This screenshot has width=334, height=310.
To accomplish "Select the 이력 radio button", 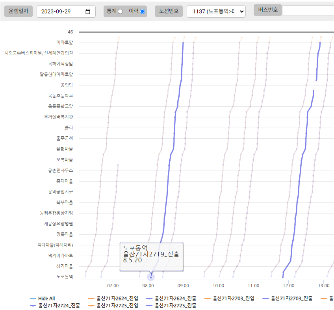I will coord(142,12).
